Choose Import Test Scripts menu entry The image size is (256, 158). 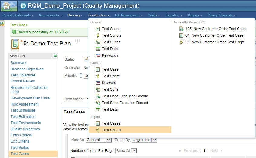[x=130, y=130]
